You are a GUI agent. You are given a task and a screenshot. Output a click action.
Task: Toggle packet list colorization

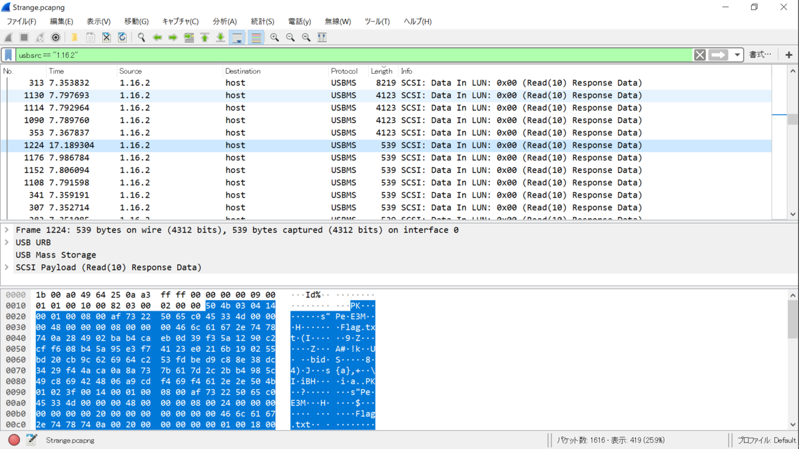pyautogui.click(x=256, y=38)
